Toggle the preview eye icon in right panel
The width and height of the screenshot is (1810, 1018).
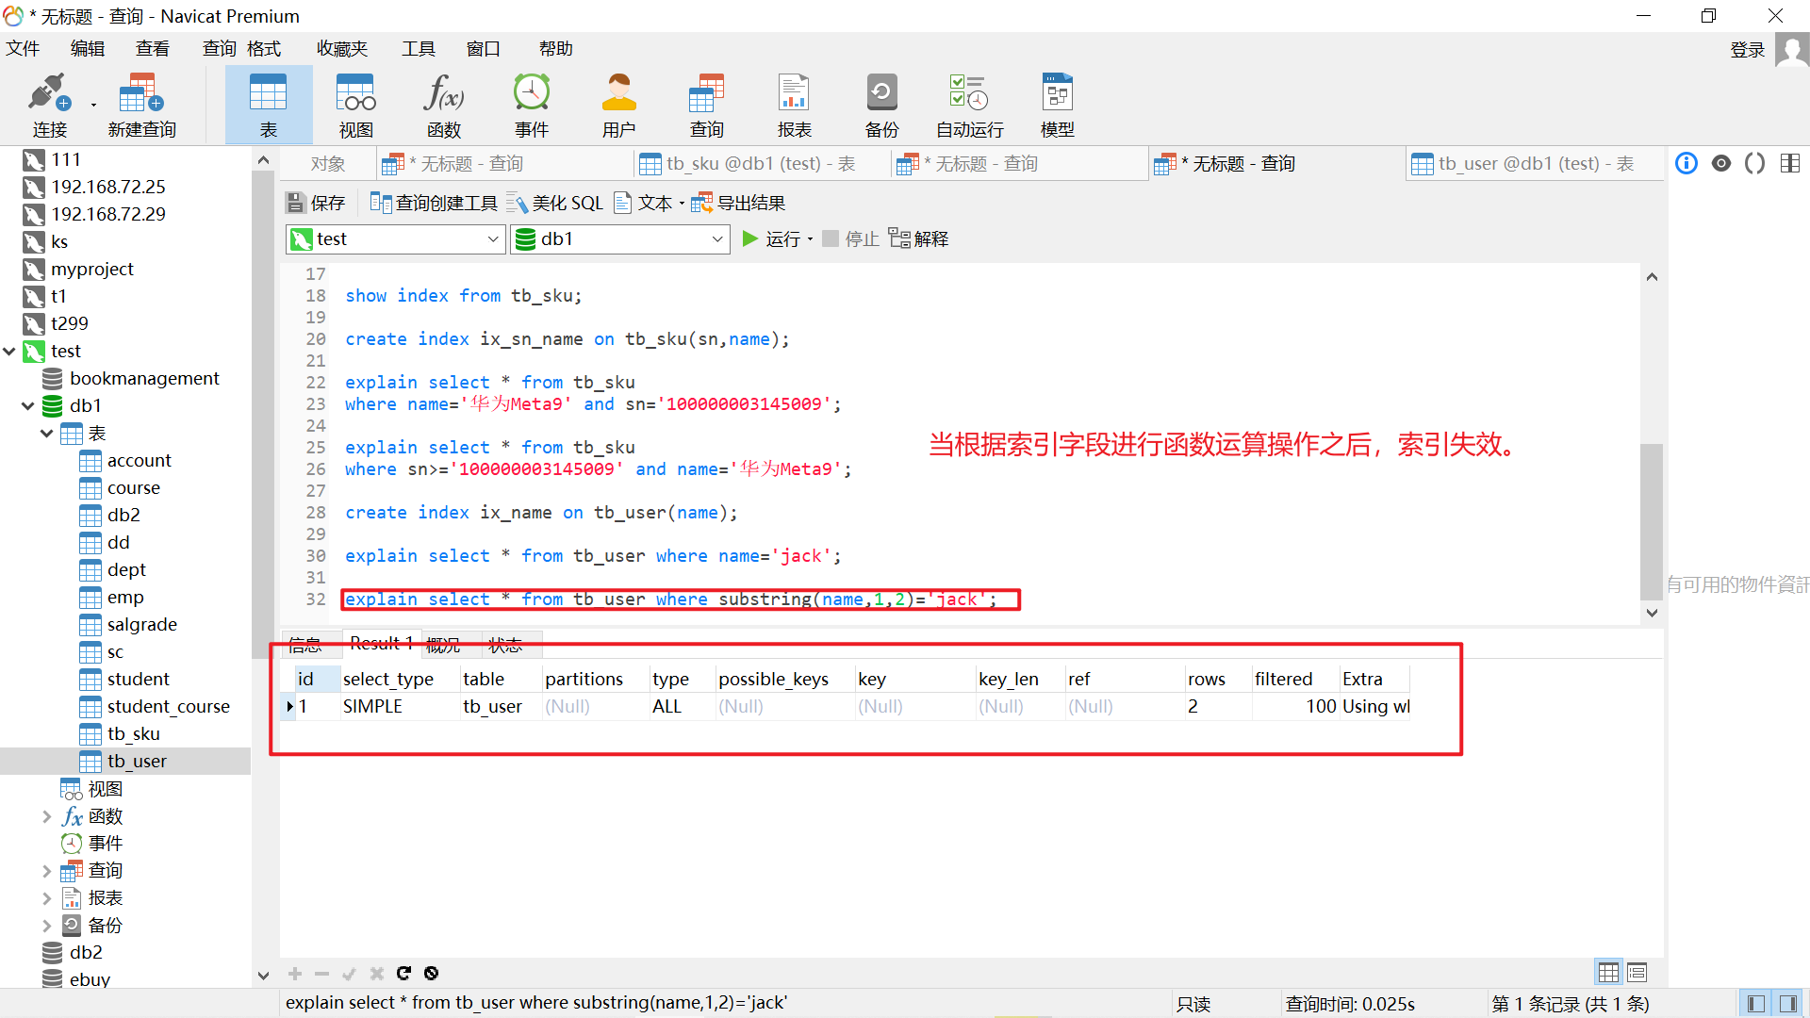[x=1721, y=163]
